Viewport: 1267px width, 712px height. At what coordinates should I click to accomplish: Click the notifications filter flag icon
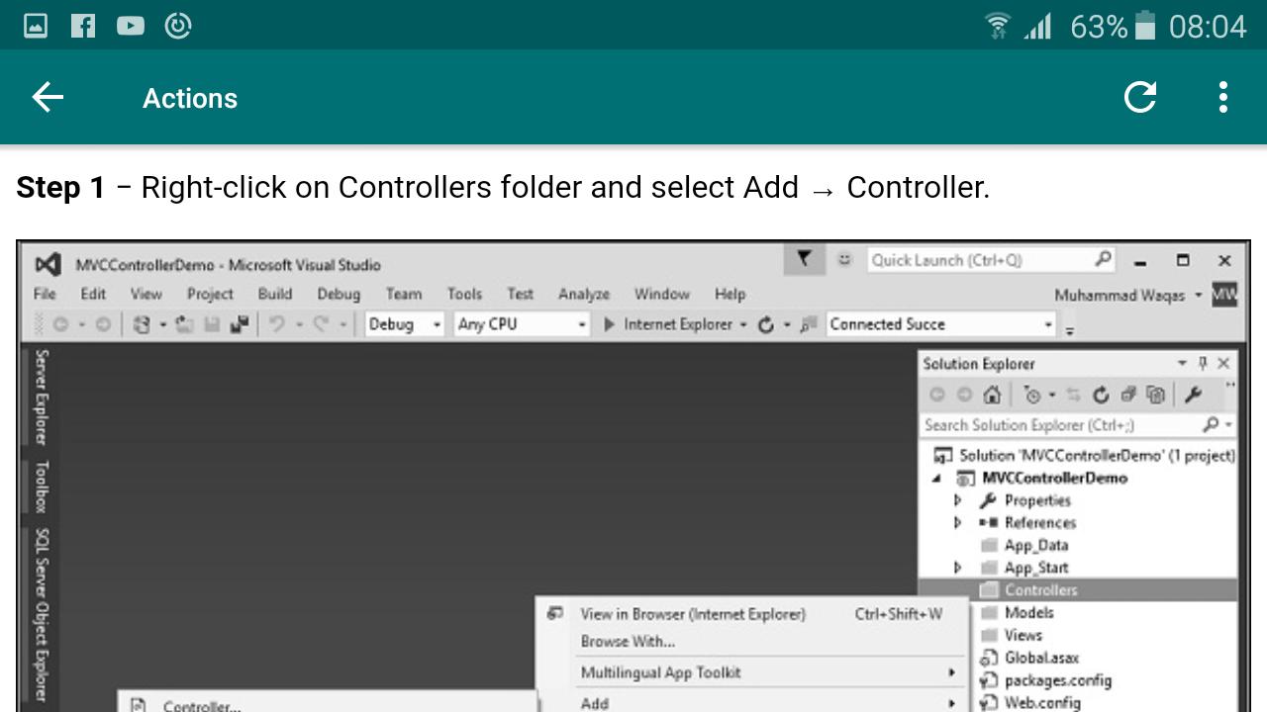click(x=805, y=259)
